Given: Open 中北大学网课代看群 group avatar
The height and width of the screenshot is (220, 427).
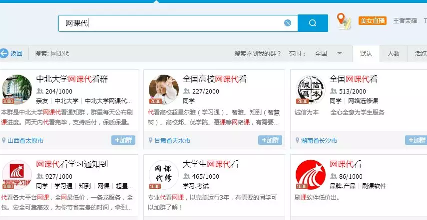Looking at the screenshot, I should (x=16, y=89).
